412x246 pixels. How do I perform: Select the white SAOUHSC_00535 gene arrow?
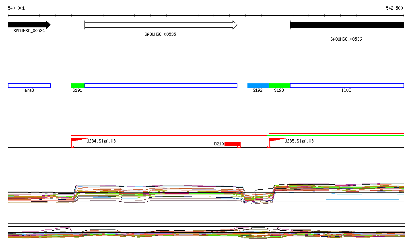click(161, 25)
